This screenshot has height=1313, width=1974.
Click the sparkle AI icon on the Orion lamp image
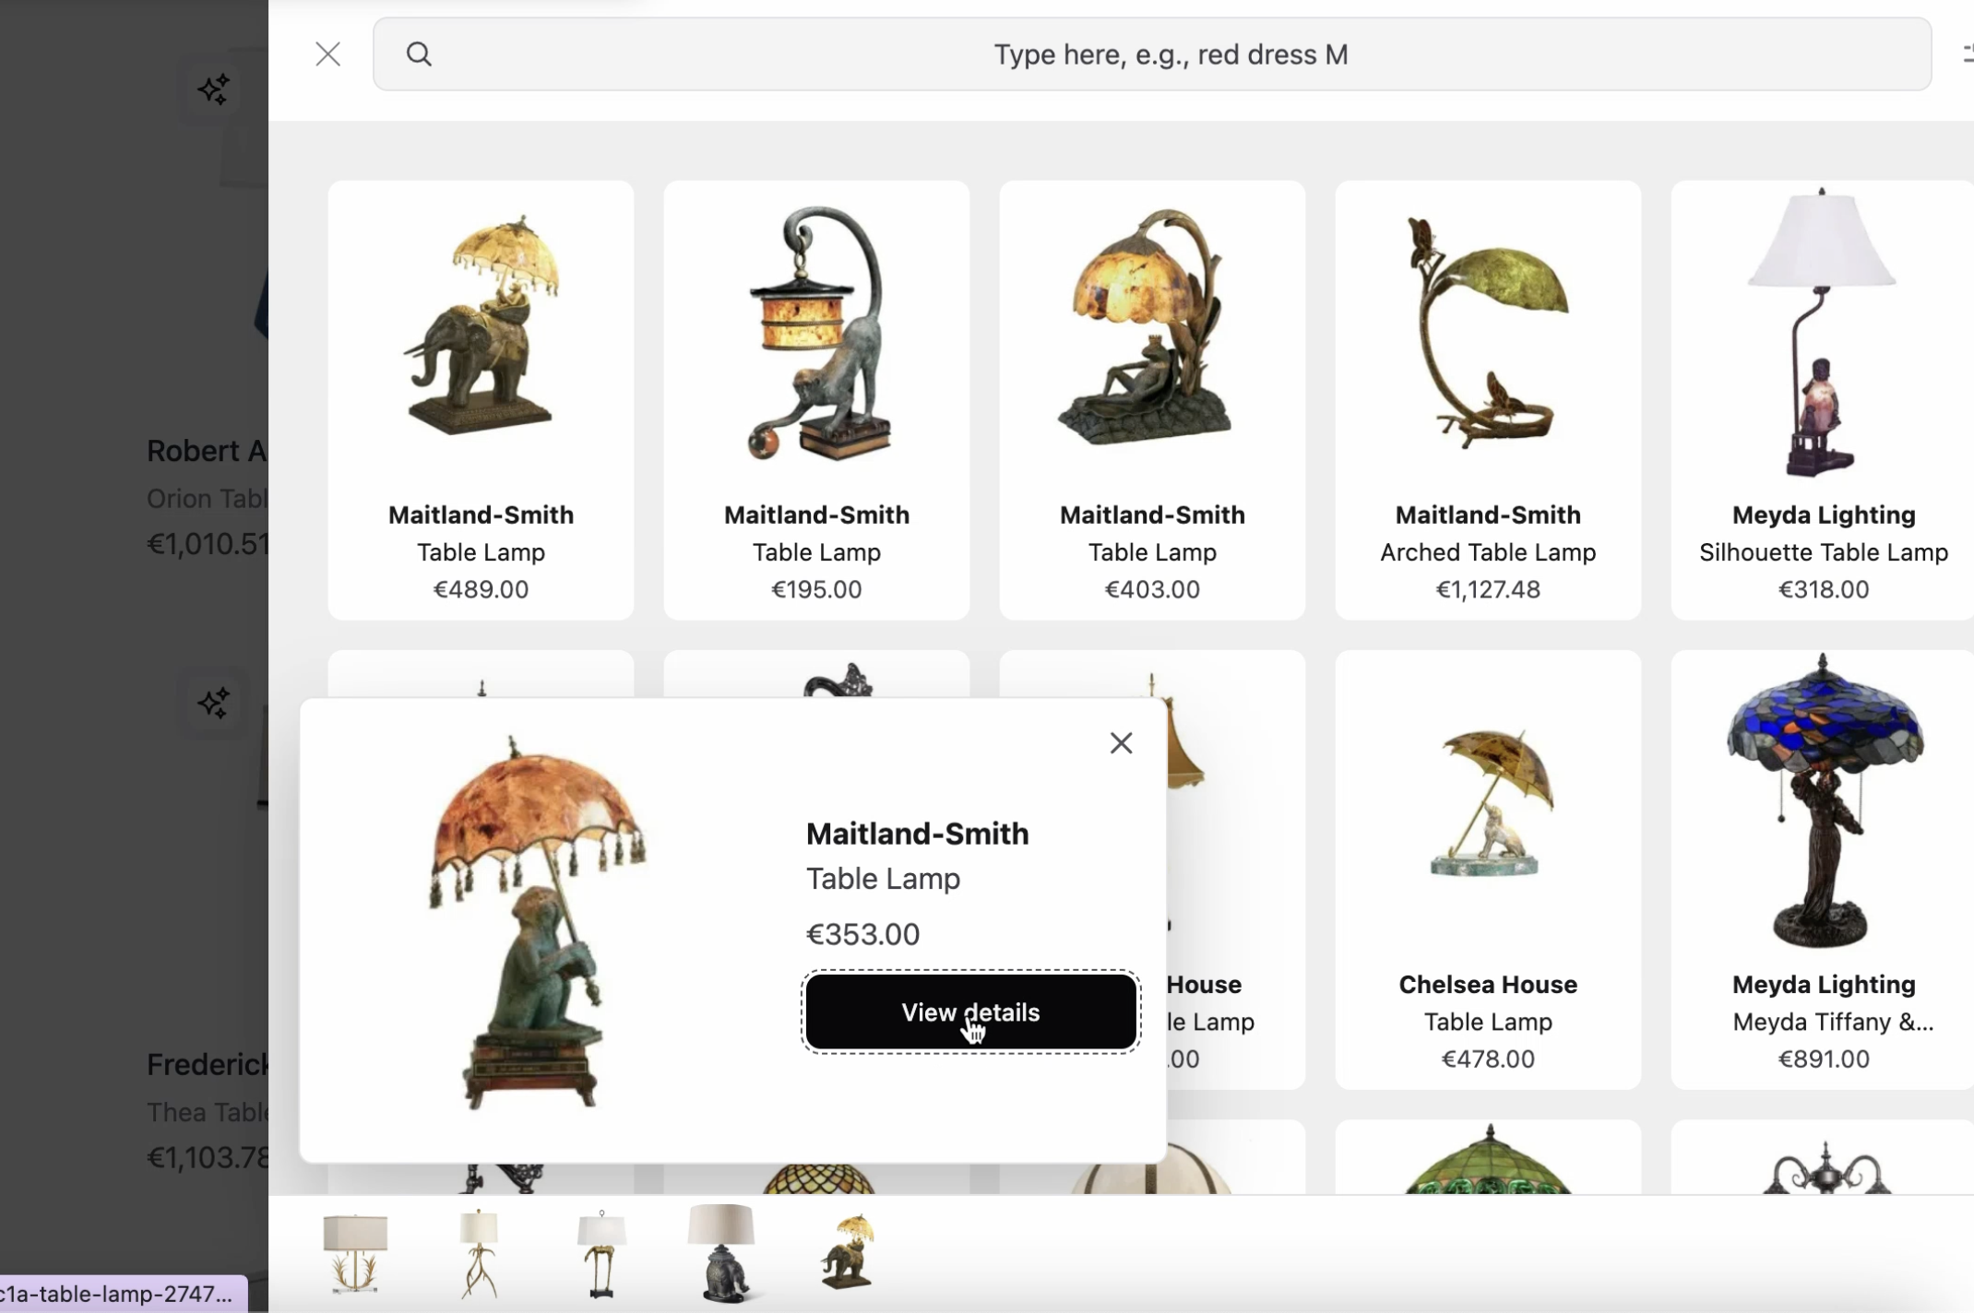(x=212, y=89)
